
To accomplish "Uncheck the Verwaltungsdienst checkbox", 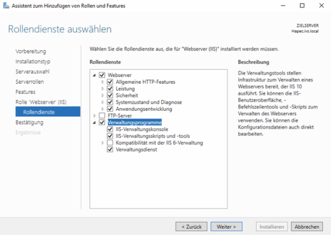I will pos(110,149).
